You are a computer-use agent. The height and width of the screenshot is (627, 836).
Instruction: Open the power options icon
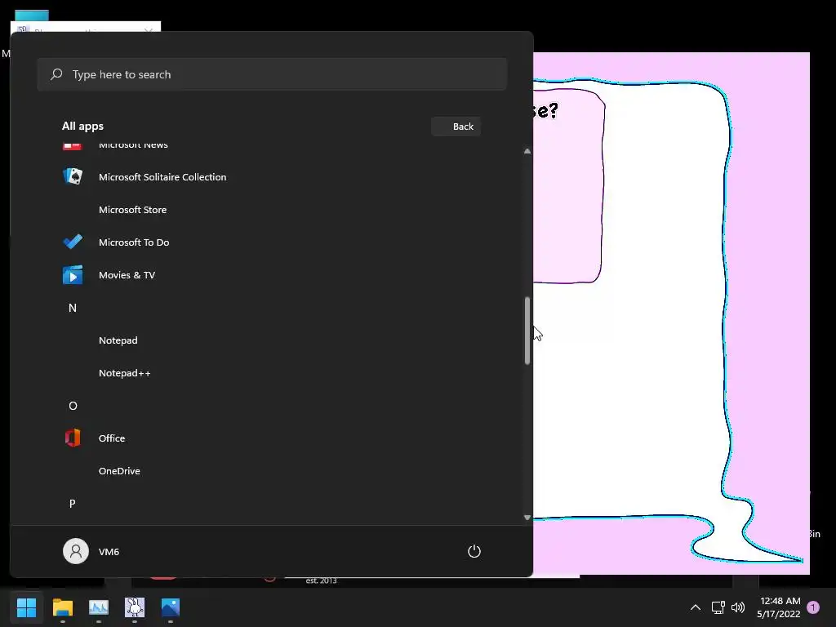click(474, 551)
